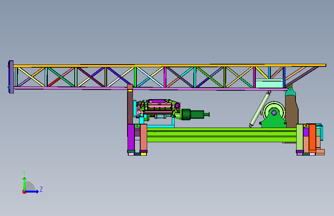Viewport: 334px width, 216px height.
Task: Pick the purple end plate of the truss
Action: click(11, 77)
